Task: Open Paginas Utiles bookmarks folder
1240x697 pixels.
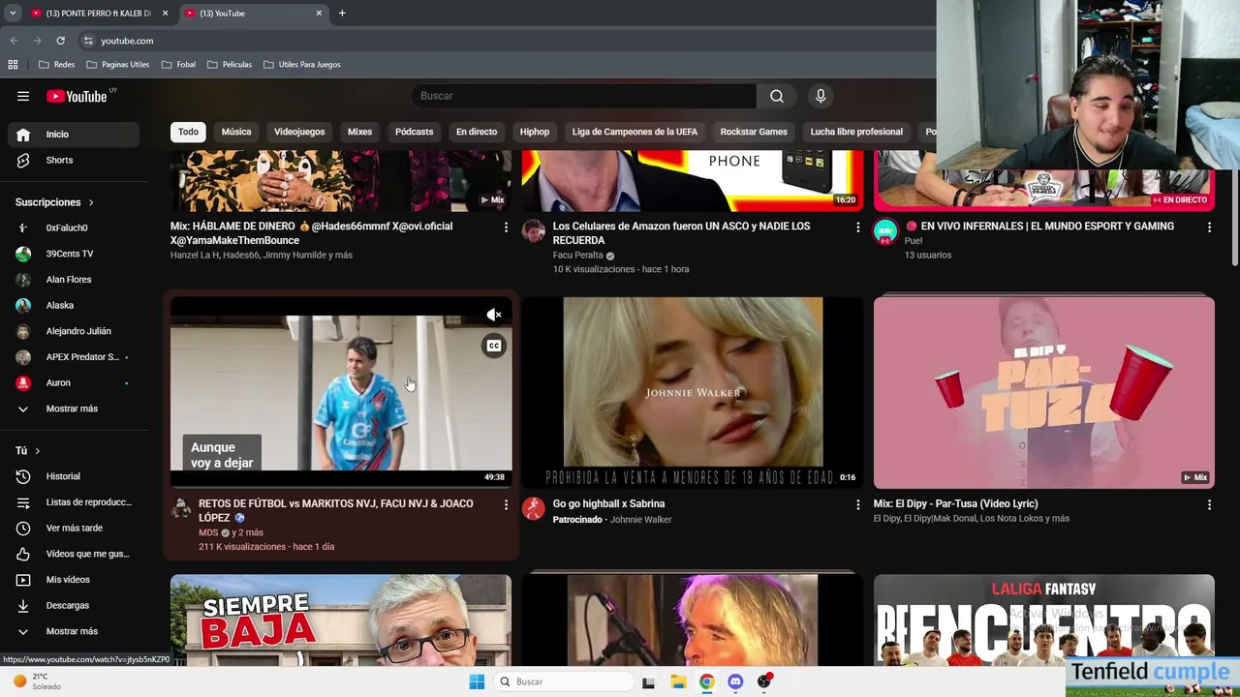Action: coord(118,65)
